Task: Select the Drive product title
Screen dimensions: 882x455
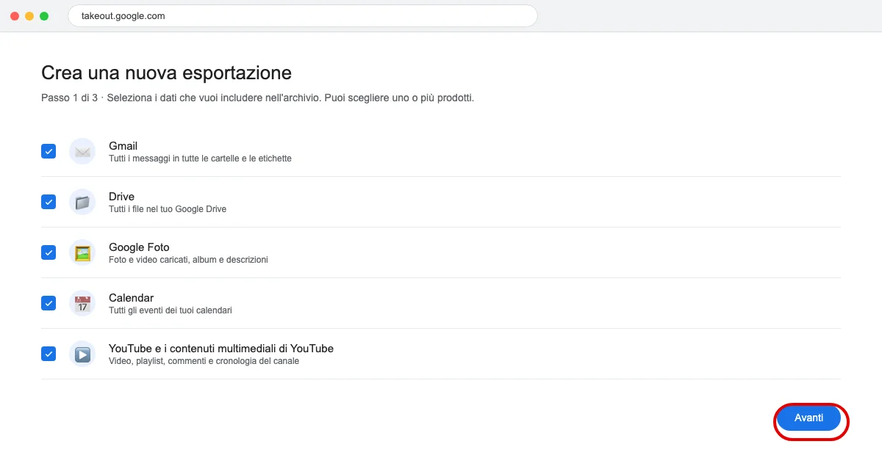Action: (x=121, y=197)
